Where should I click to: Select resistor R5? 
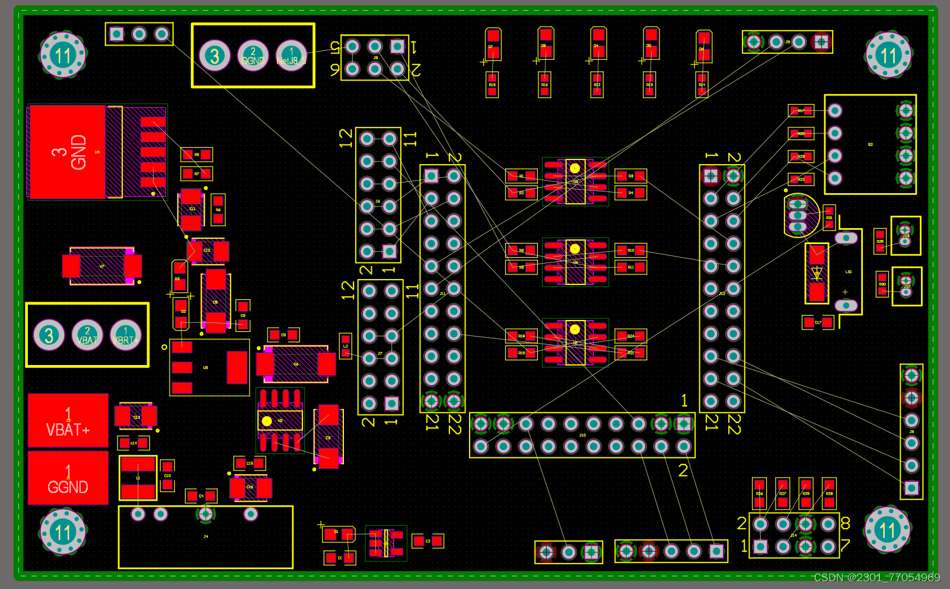[196, 155]
